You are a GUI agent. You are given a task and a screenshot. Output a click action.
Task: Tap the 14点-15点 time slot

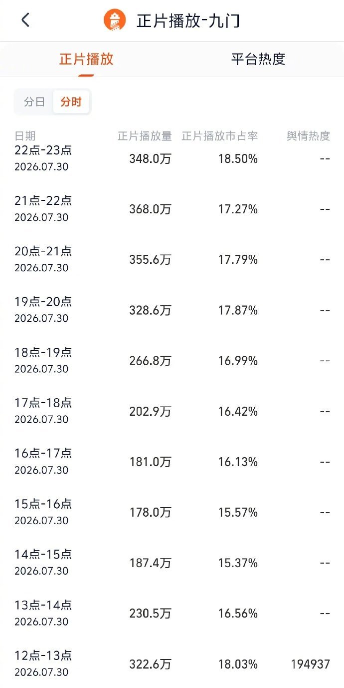[x=43, y=554]
